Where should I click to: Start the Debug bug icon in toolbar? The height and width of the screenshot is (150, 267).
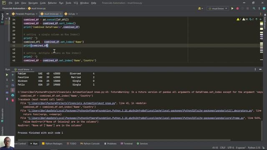pyautogui.click(x=237, y=8)
